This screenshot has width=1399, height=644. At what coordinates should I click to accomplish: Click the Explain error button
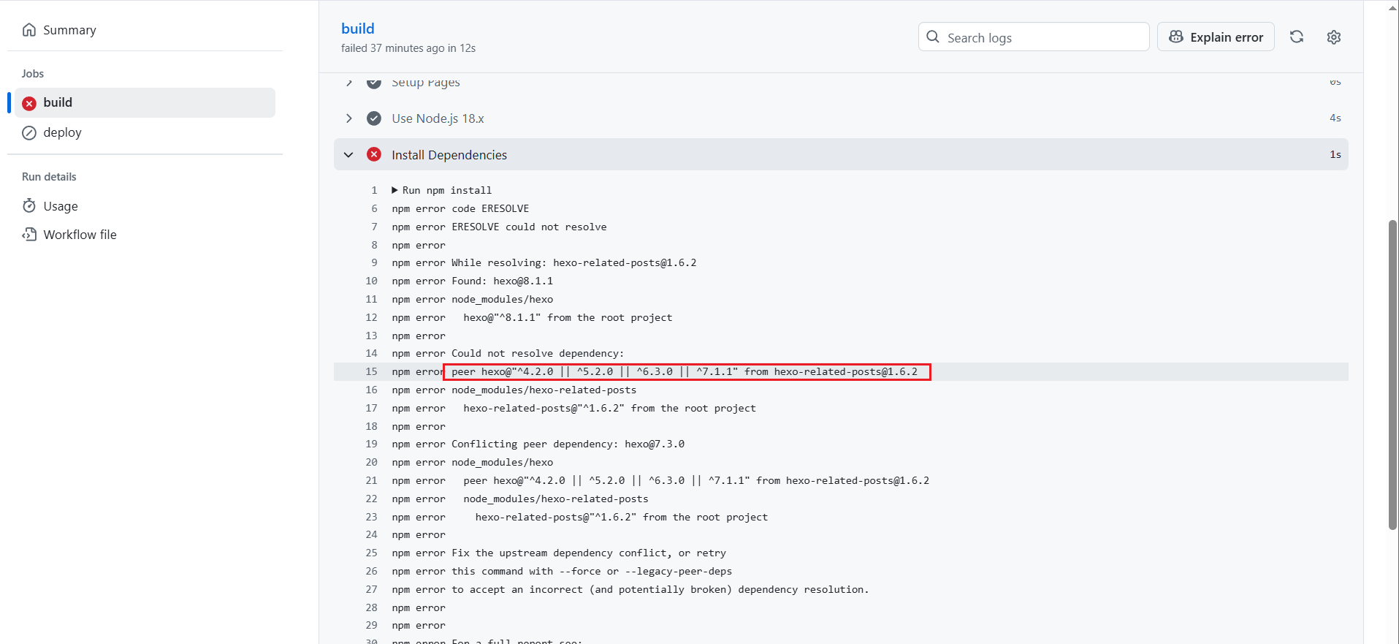[1216, 37]
